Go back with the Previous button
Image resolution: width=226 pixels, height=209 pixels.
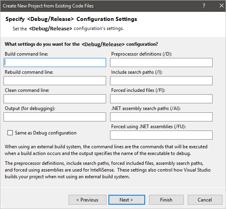(88, 200)
